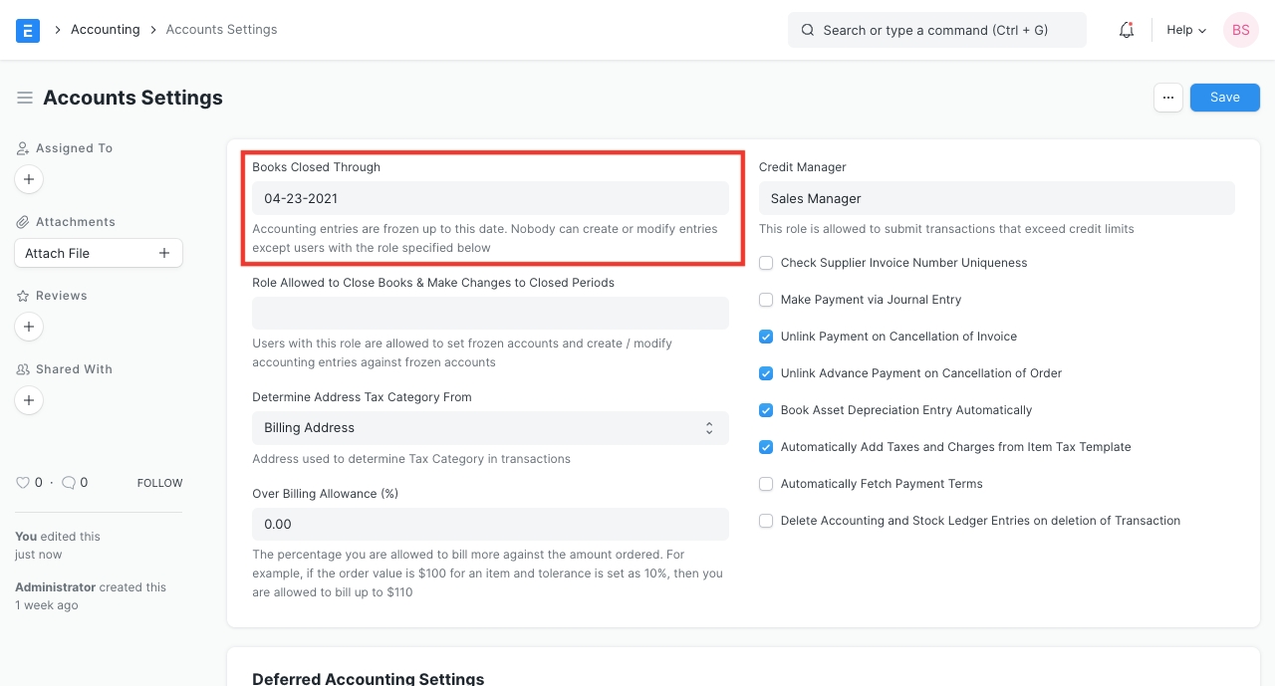This screenshot has height=686, width=1275.
Task: Open the three-dots more options menu
Action: [x=1167, y=98]
